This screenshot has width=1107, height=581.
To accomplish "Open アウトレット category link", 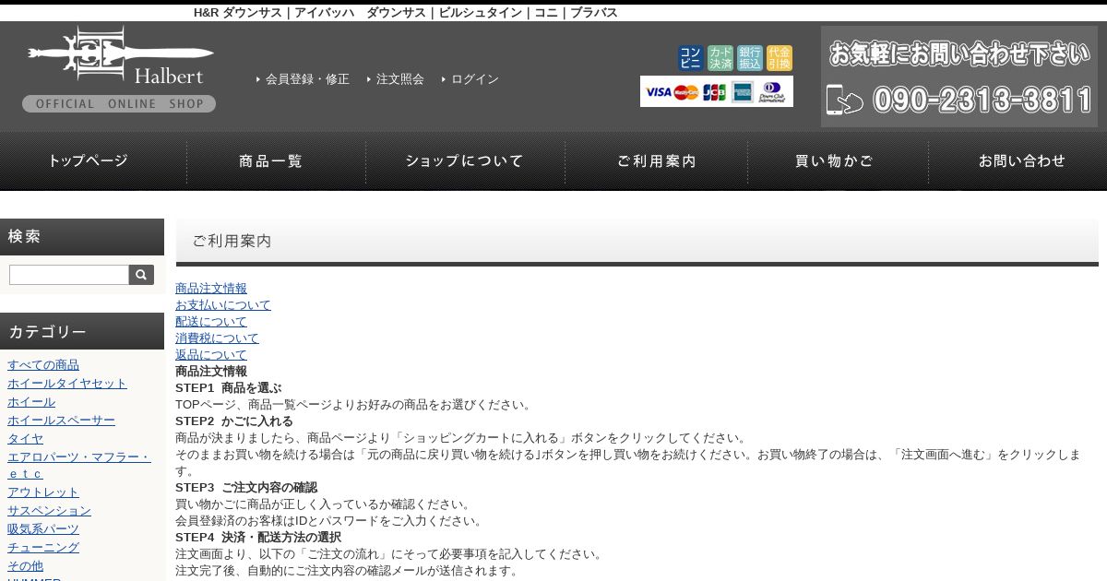I will [43, 492].
